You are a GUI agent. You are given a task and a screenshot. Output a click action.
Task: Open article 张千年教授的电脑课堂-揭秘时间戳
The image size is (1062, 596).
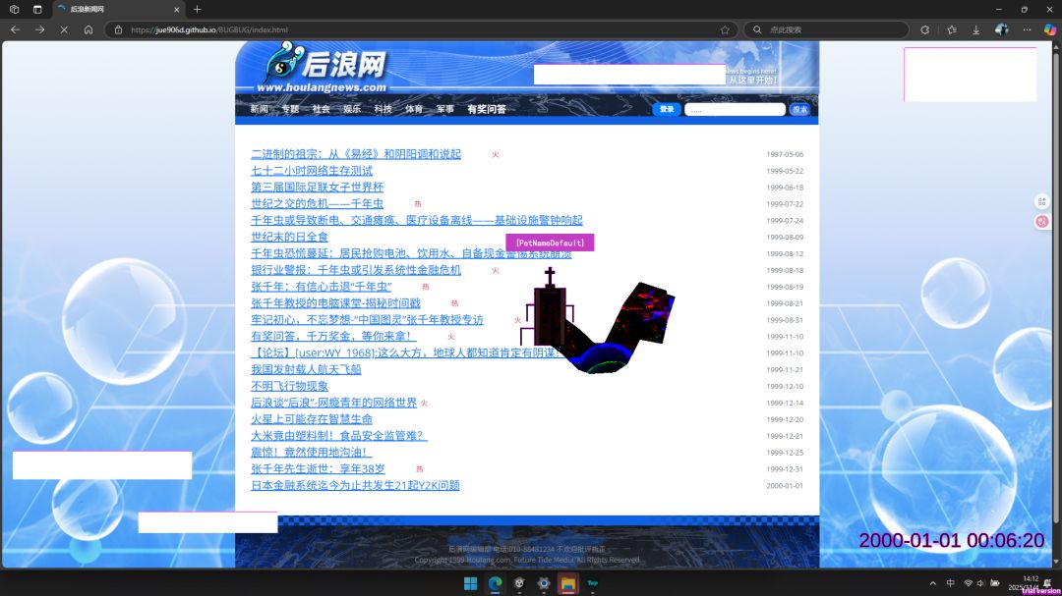pyautogui.click(x=335, y=303)
